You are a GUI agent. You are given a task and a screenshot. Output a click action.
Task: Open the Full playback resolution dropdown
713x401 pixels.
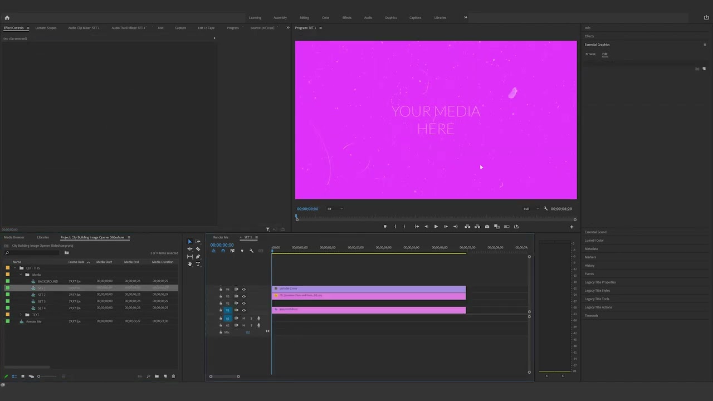pyautogui.click(x=531, y=209)
